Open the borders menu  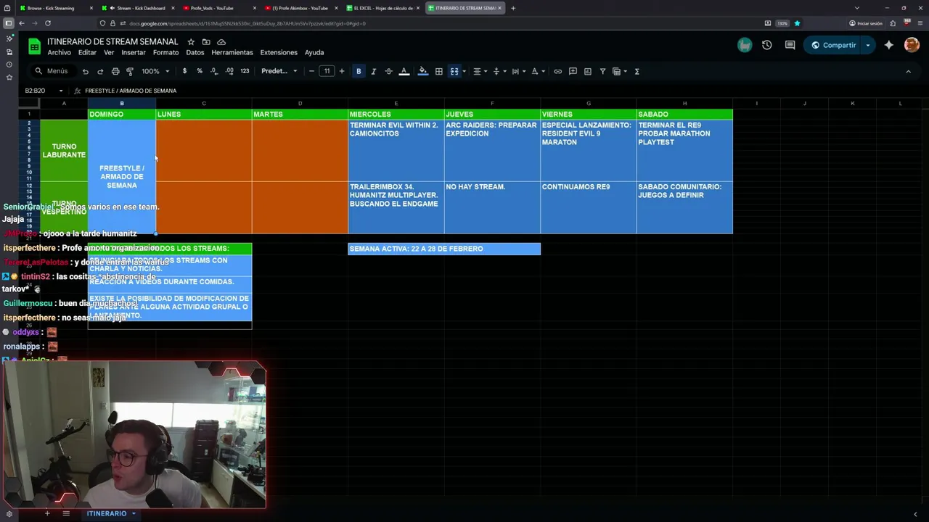coord(439,71)
